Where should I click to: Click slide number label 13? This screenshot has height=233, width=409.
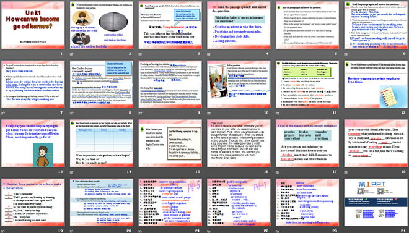[61, 172]
